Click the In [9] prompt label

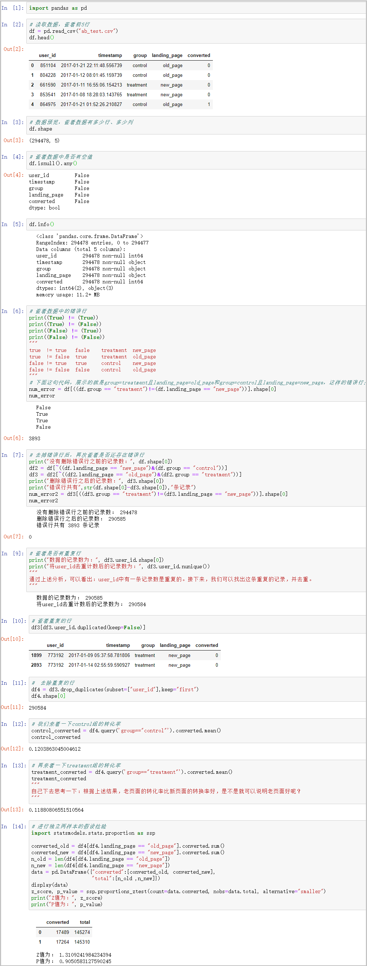click(x=13, y=553)
